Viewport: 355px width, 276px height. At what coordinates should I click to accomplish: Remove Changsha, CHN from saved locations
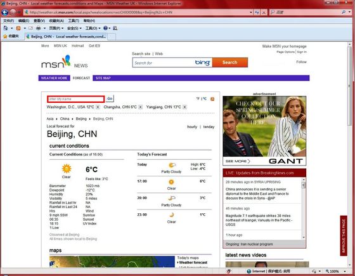pyautogui.click(x=140, y=107)
